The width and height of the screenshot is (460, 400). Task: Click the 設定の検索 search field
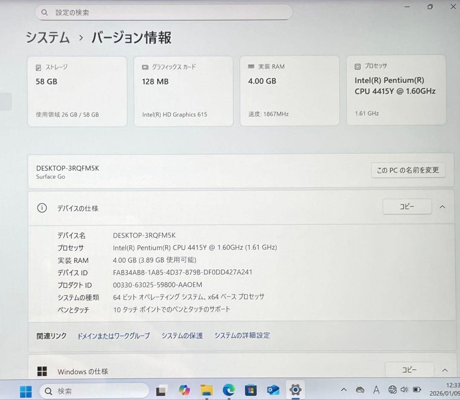[164, 12]
